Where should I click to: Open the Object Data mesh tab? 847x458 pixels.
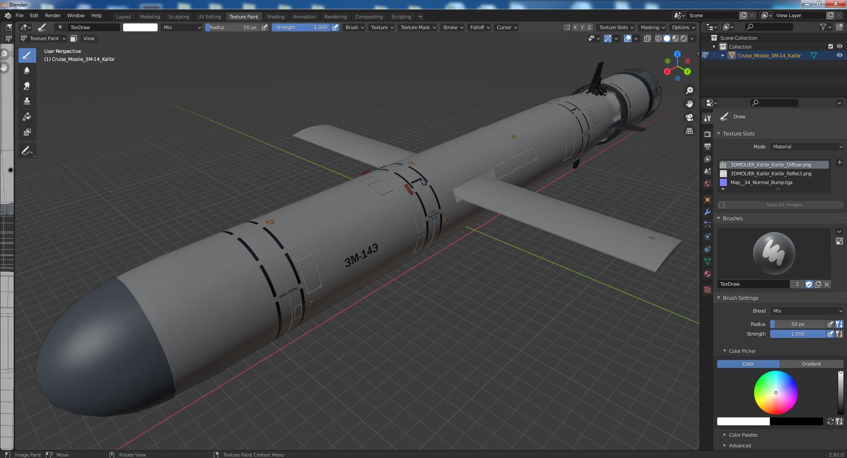[x=708, y=261]
